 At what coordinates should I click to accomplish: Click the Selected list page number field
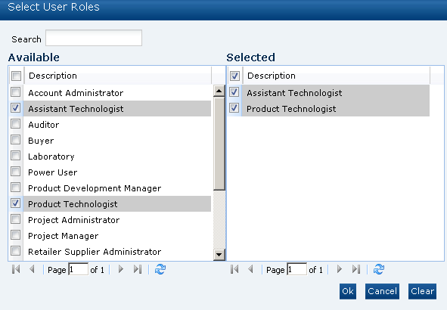297,269
